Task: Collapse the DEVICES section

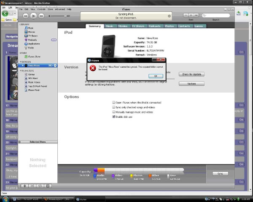Action: [x=21, y=62]
